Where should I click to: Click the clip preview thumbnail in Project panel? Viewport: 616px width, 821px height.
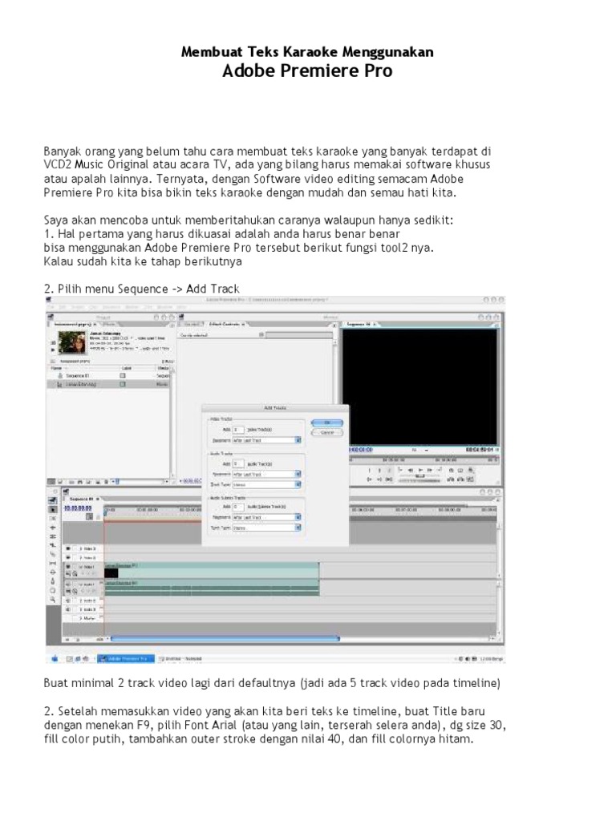click(x=72, y=342)
